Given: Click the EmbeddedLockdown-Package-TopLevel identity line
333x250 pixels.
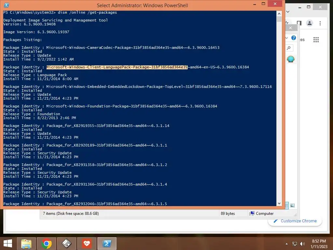Looking at the screenshot, I should pyautogui.click(x=138, y=87).
